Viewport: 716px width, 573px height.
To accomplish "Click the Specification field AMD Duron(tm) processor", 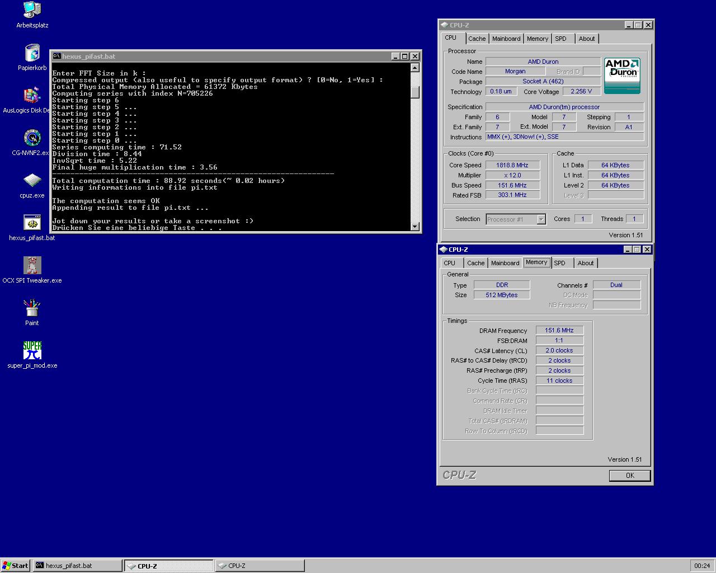I will pyautogui.click(x=564, y=107).
